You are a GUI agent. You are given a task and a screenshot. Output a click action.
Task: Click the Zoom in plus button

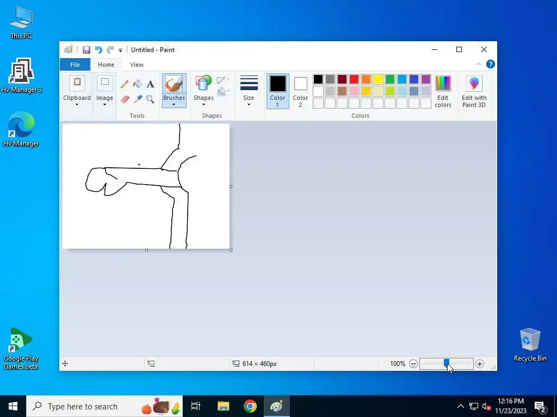(x=480, y=363)
